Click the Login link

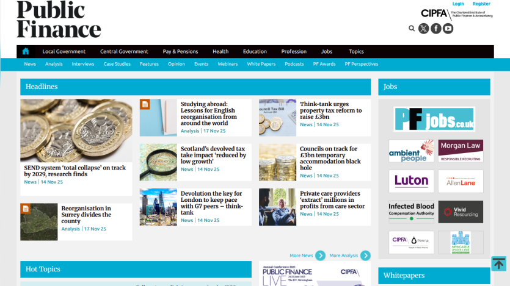click(x=458, y=4)
